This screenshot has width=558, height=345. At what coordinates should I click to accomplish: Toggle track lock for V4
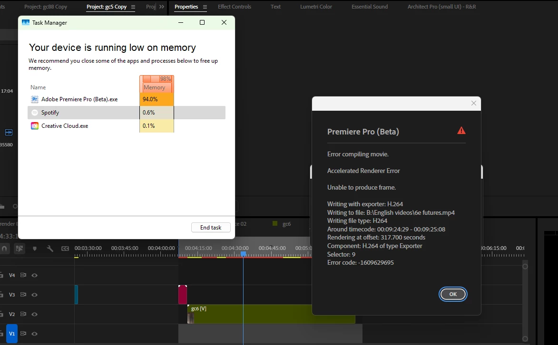pyautogui.click(x=1, y=275)
